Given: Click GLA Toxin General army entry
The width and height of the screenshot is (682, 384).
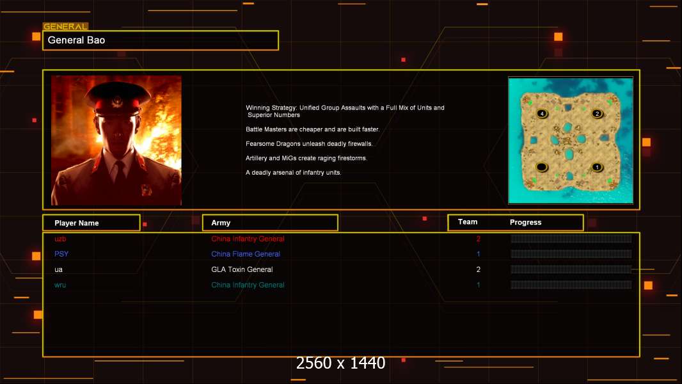Looking at the screenshot, I should tap(242, 269).
